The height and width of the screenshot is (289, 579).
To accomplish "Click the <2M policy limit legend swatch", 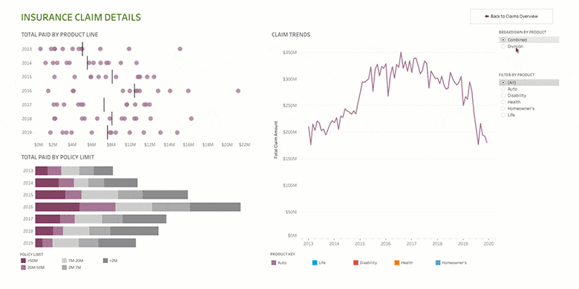I will tap(105, 261).
